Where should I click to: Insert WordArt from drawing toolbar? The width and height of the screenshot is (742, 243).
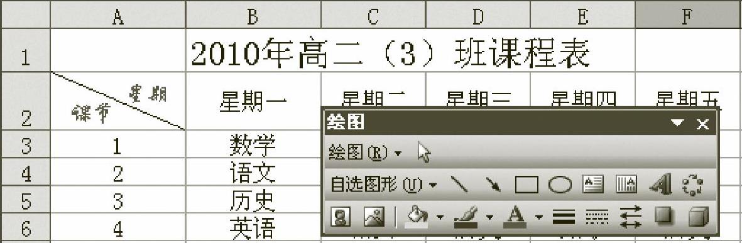(x=660, y=185)
